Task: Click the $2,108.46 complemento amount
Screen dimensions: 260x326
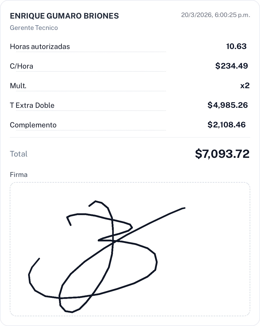Action: [x=226, y=125]
